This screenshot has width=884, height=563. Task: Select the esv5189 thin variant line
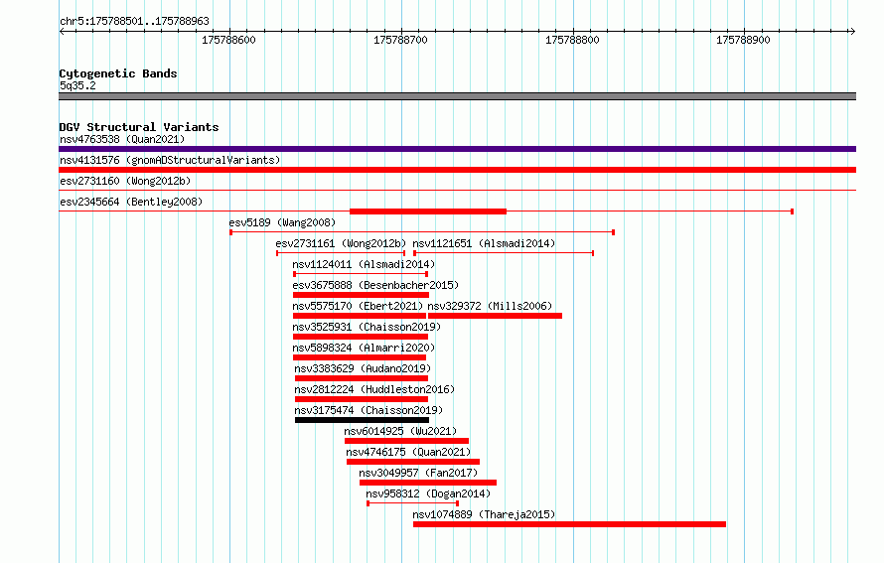click(422, 232)
